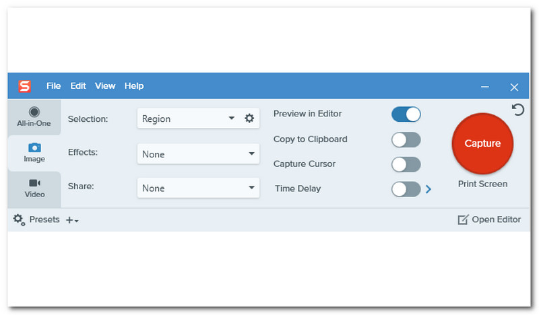Open the Presets gear icon
Image resolution: width=539 pixels, height=315 pixels.
click(19, 219)
